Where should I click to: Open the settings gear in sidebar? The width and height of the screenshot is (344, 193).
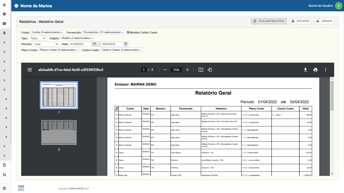point(4,14)
